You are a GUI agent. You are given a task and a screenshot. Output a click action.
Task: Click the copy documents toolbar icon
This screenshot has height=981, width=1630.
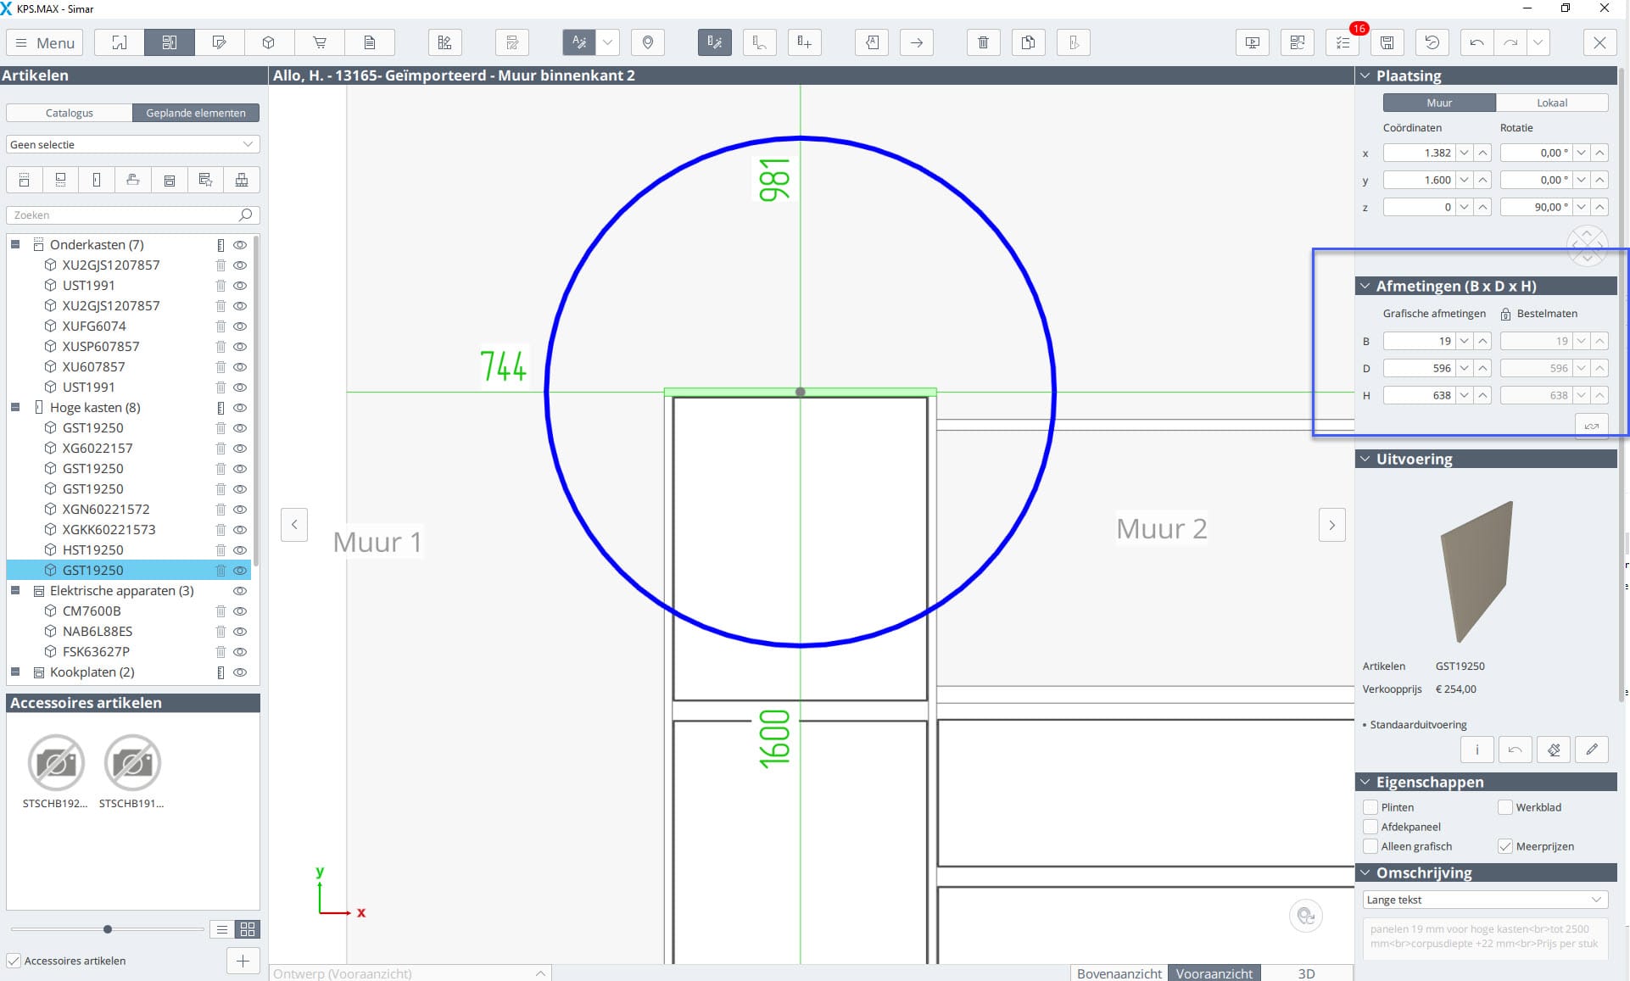click(1028, 42)
